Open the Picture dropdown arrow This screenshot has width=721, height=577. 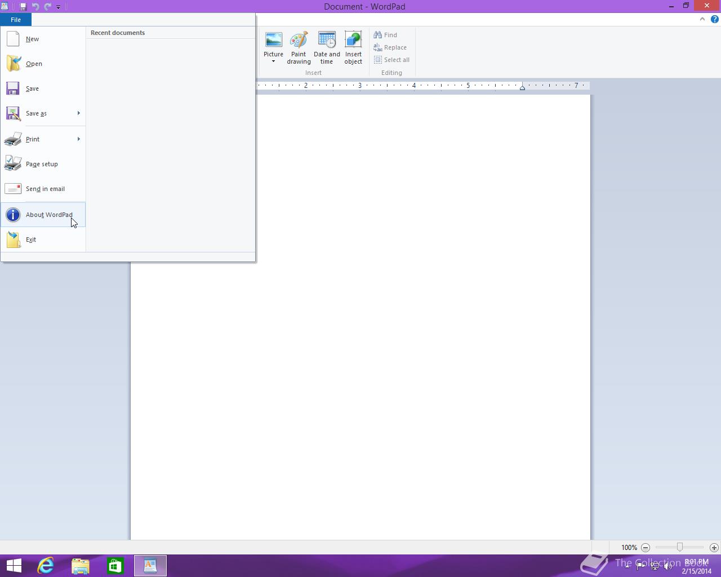click(274, 61)
